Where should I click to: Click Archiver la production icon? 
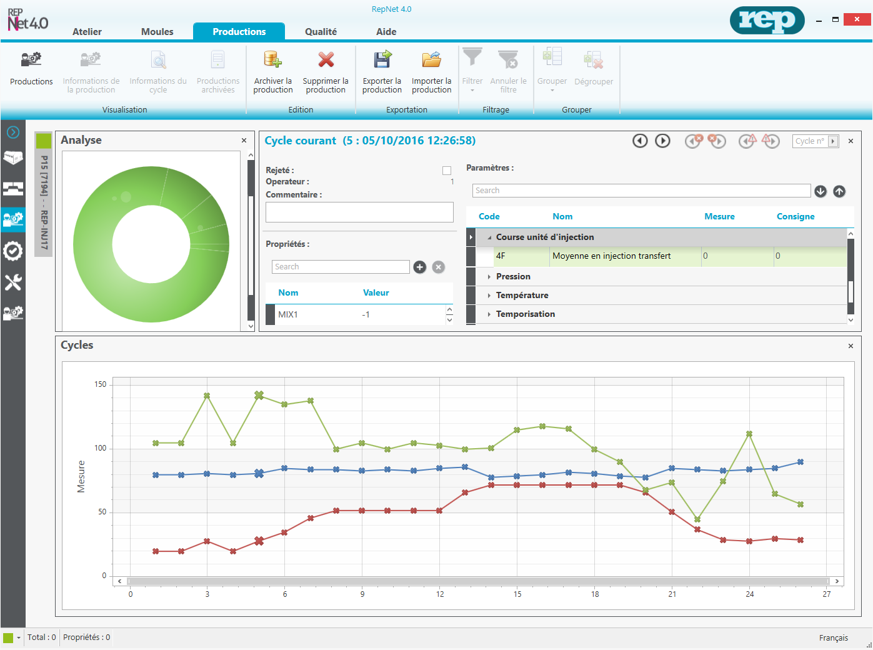[x=272, y=60]
